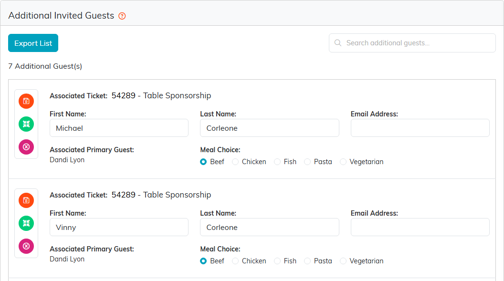The width and height of the screenshot is (504, 281).
Task: Pick Vegetarian meal for Michael Corleone
Action: [343, 162]
